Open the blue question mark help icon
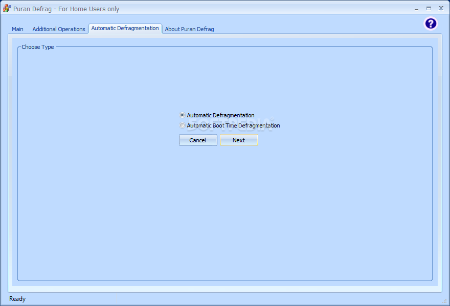 pyautogui.click(x=431, y=23)
